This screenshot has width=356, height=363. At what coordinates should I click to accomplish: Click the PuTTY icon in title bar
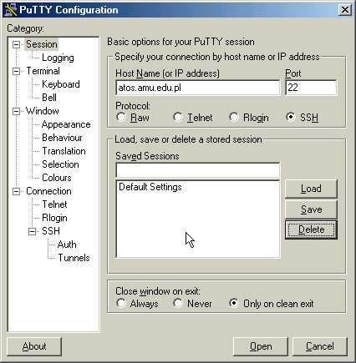(x=11, y=9)
